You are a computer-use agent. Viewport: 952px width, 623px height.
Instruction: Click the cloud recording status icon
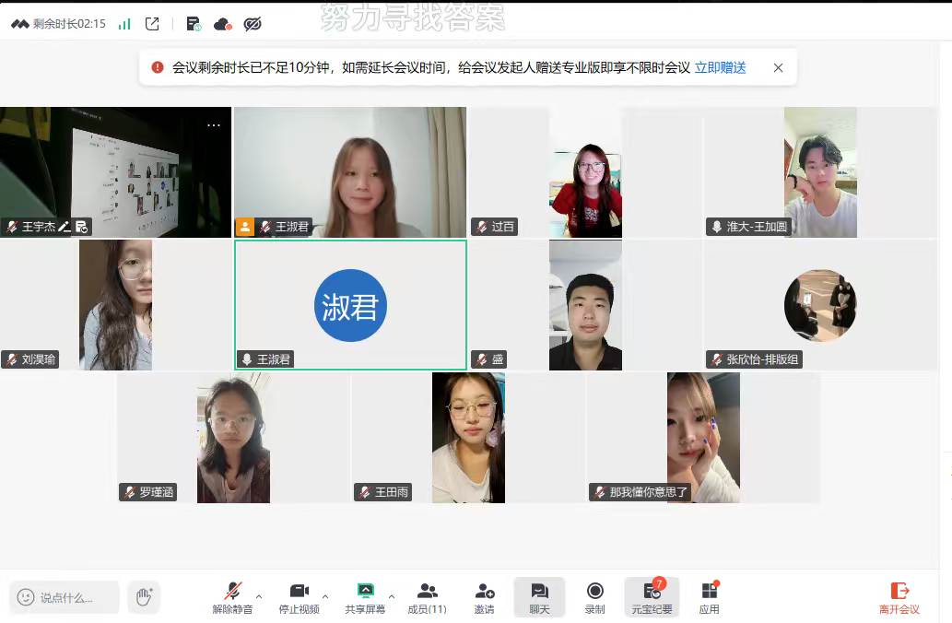222,24
